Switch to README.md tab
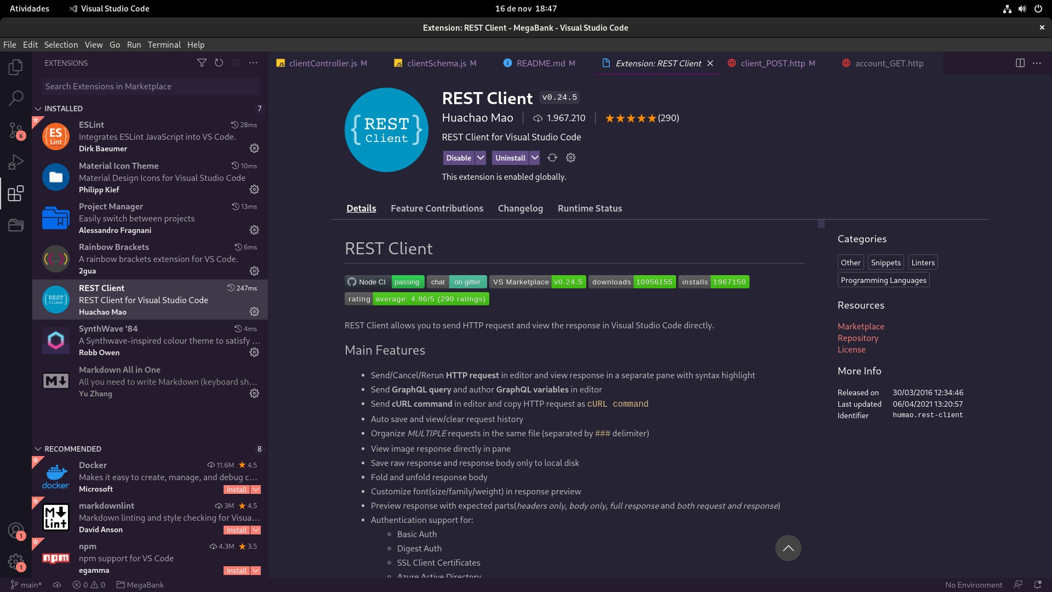 coord(540,64)
